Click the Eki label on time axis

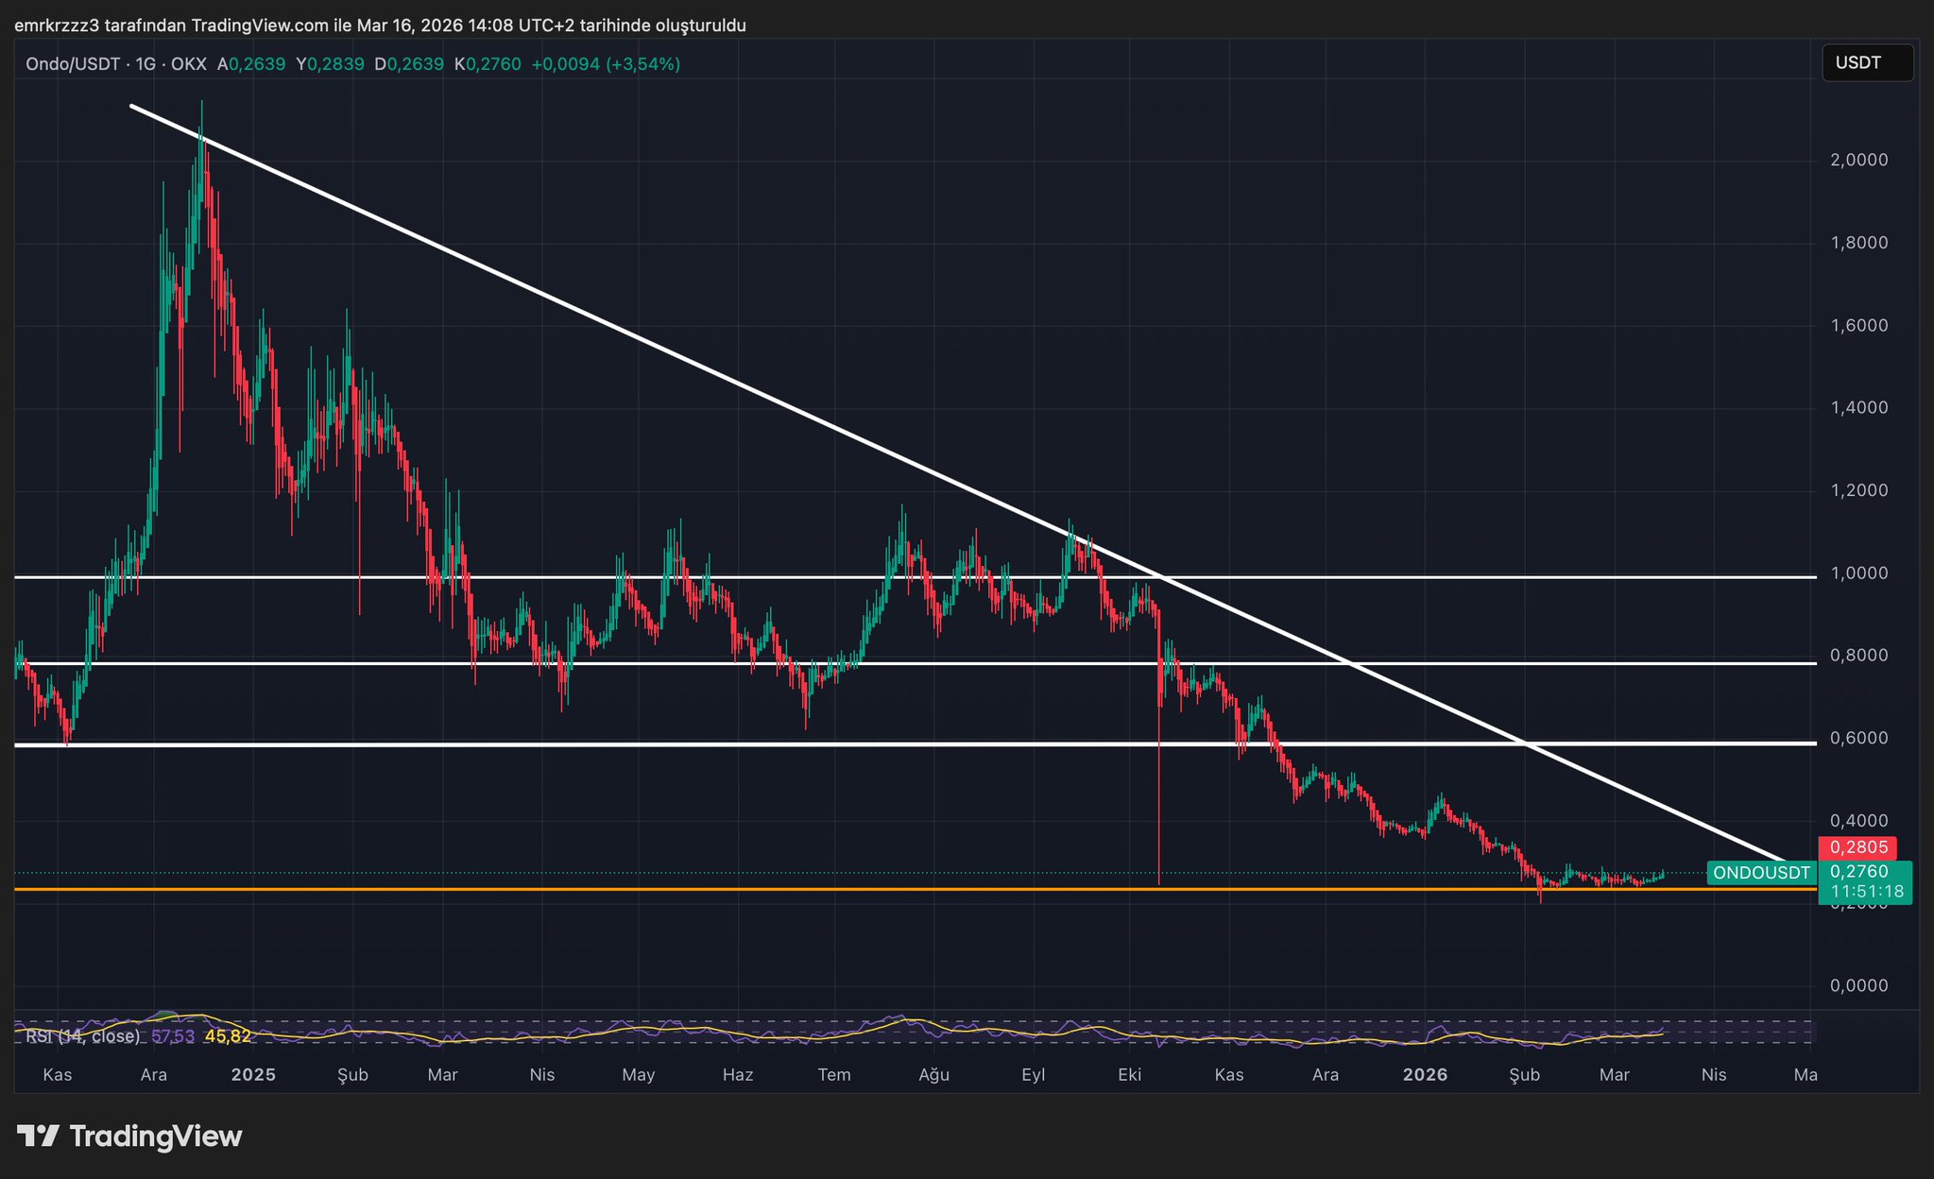tap(1130, 1074)
